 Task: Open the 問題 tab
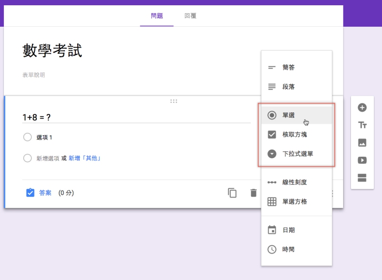157,16
